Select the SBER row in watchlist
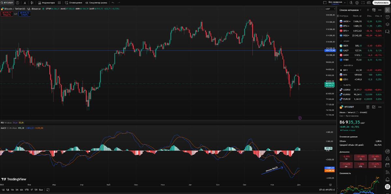The height and width of the screenshot is (194, 391). coord(360,46)
